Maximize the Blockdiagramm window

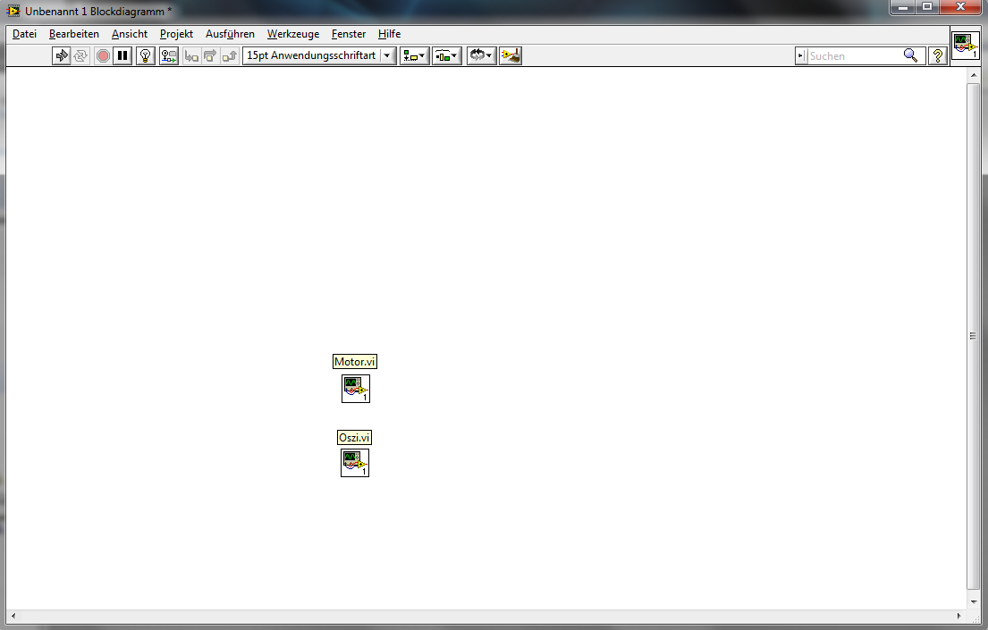(927, 7)
